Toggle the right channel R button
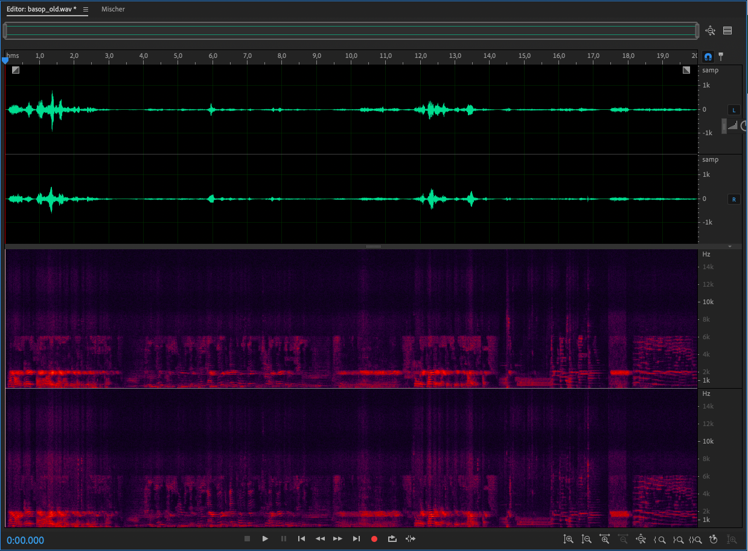The image size is (748, 551). click(x=734, y=199)
